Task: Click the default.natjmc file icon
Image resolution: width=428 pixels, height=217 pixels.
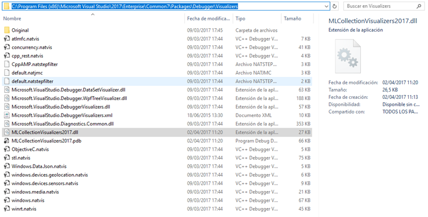Action: coord(7,73)
